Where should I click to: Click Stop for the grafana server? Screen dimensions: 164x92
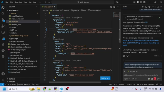[x=63, y=18]
